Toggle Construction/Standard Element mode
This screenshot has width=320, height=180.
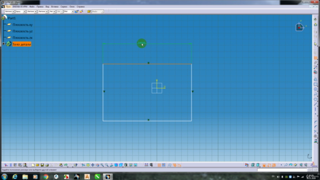click(x=169, y=165)
